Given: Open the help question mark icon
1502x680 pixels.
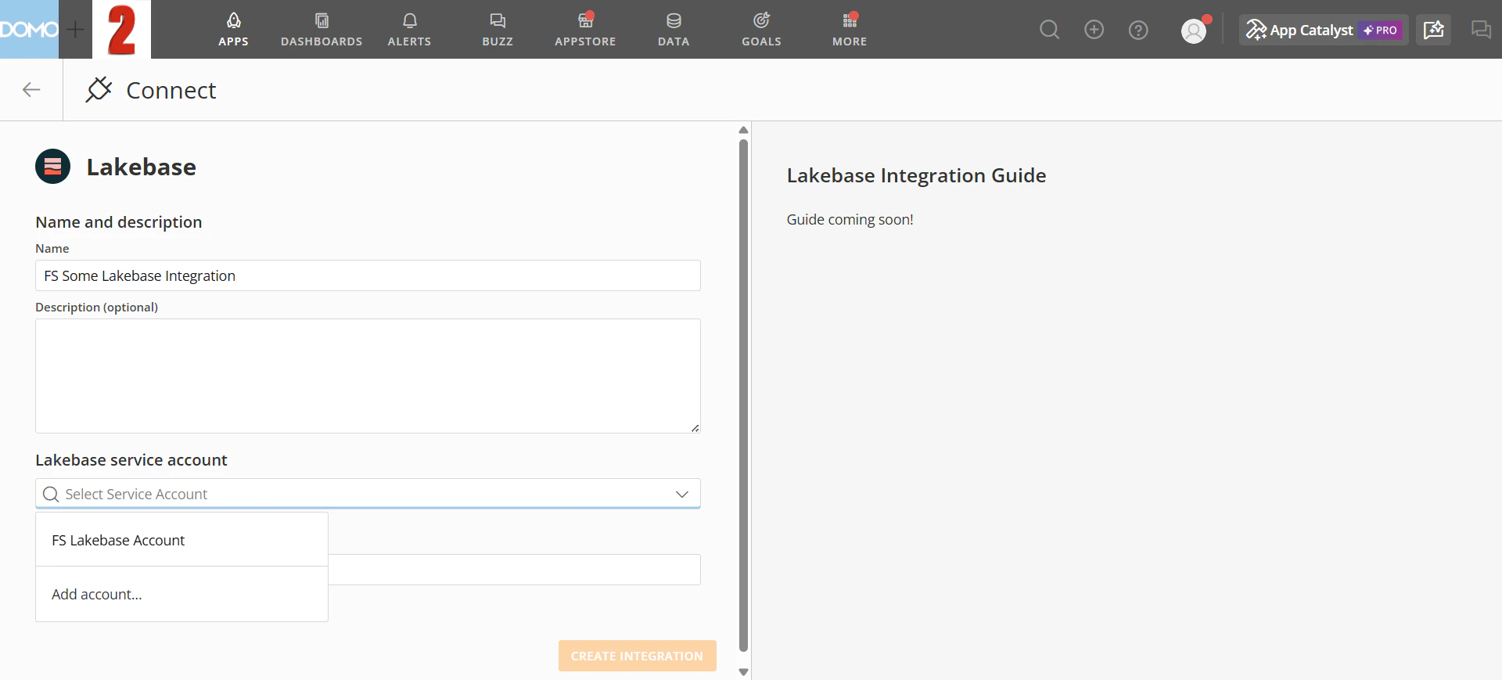Looking at the screenshot, I should [x=1138, y=30].
